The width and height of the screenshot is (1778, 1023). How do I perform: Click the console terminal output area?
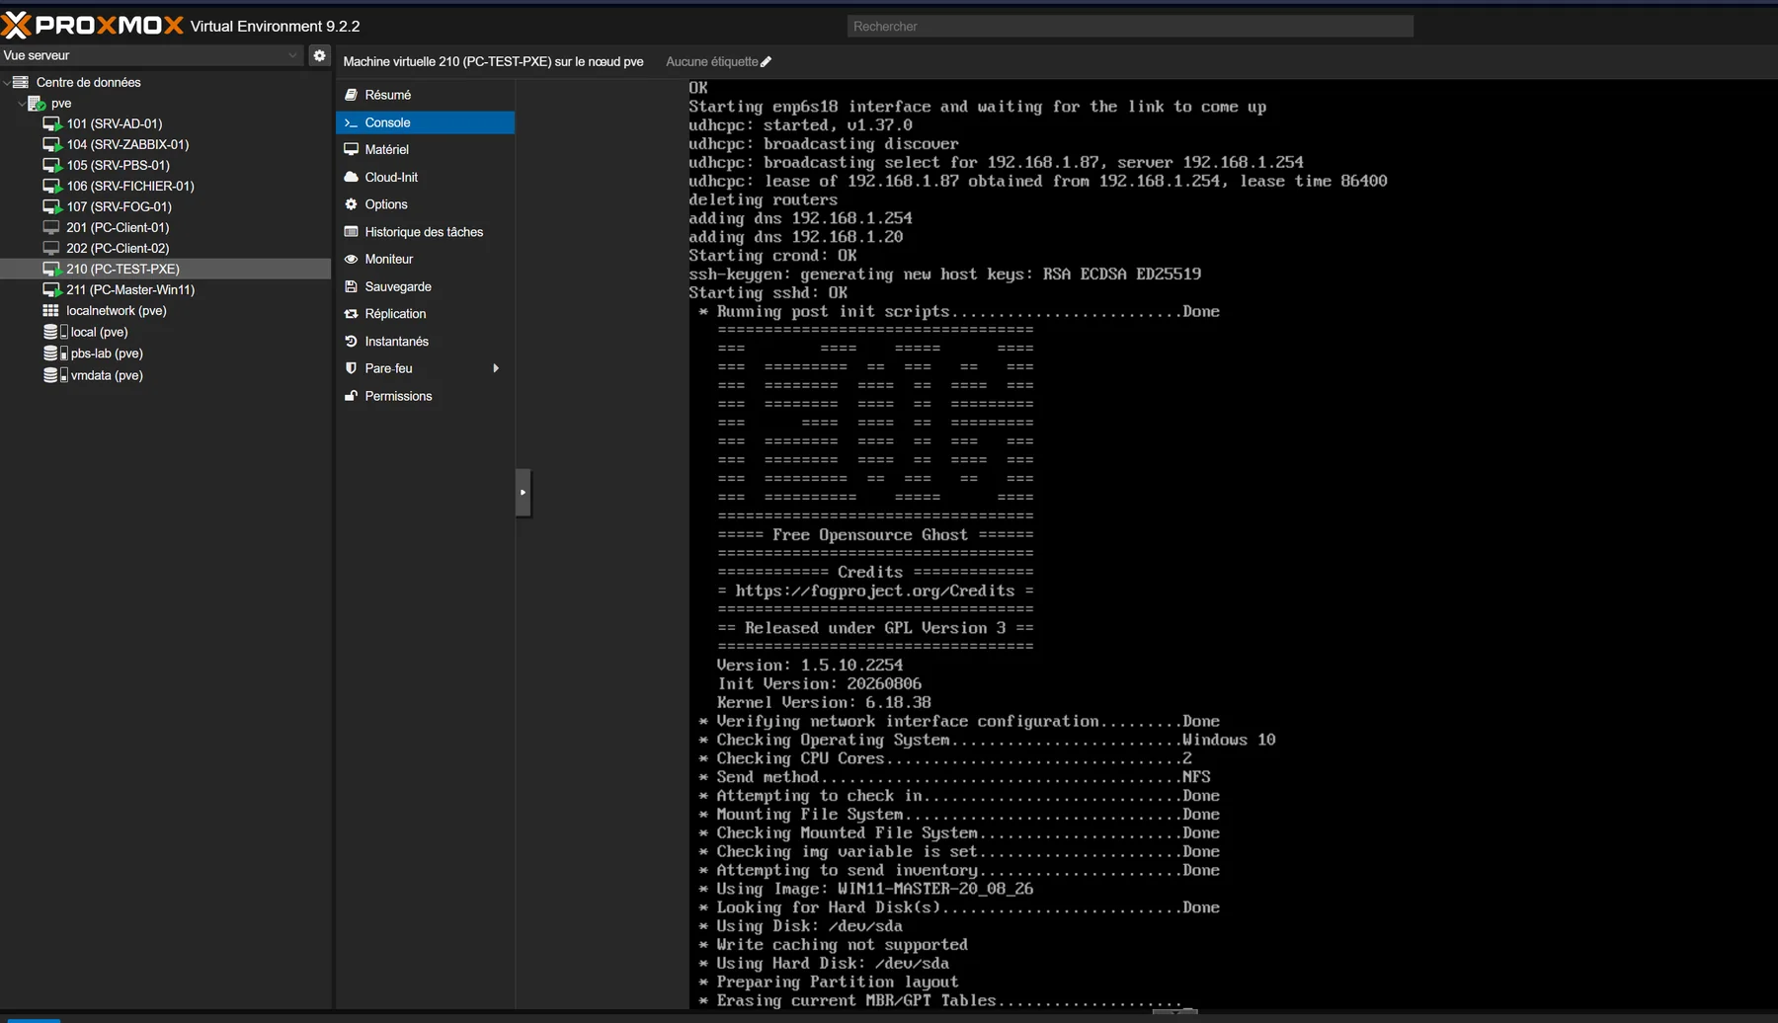(1233, 544)
